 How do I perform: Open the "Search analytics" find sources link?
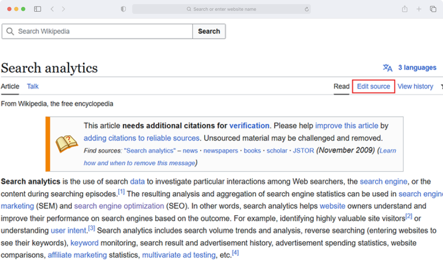click(x=150, y=151)
